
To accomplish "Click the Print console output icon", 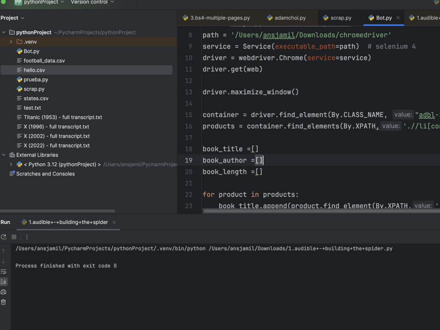I will pyautogui.click(x=4, y=292).
